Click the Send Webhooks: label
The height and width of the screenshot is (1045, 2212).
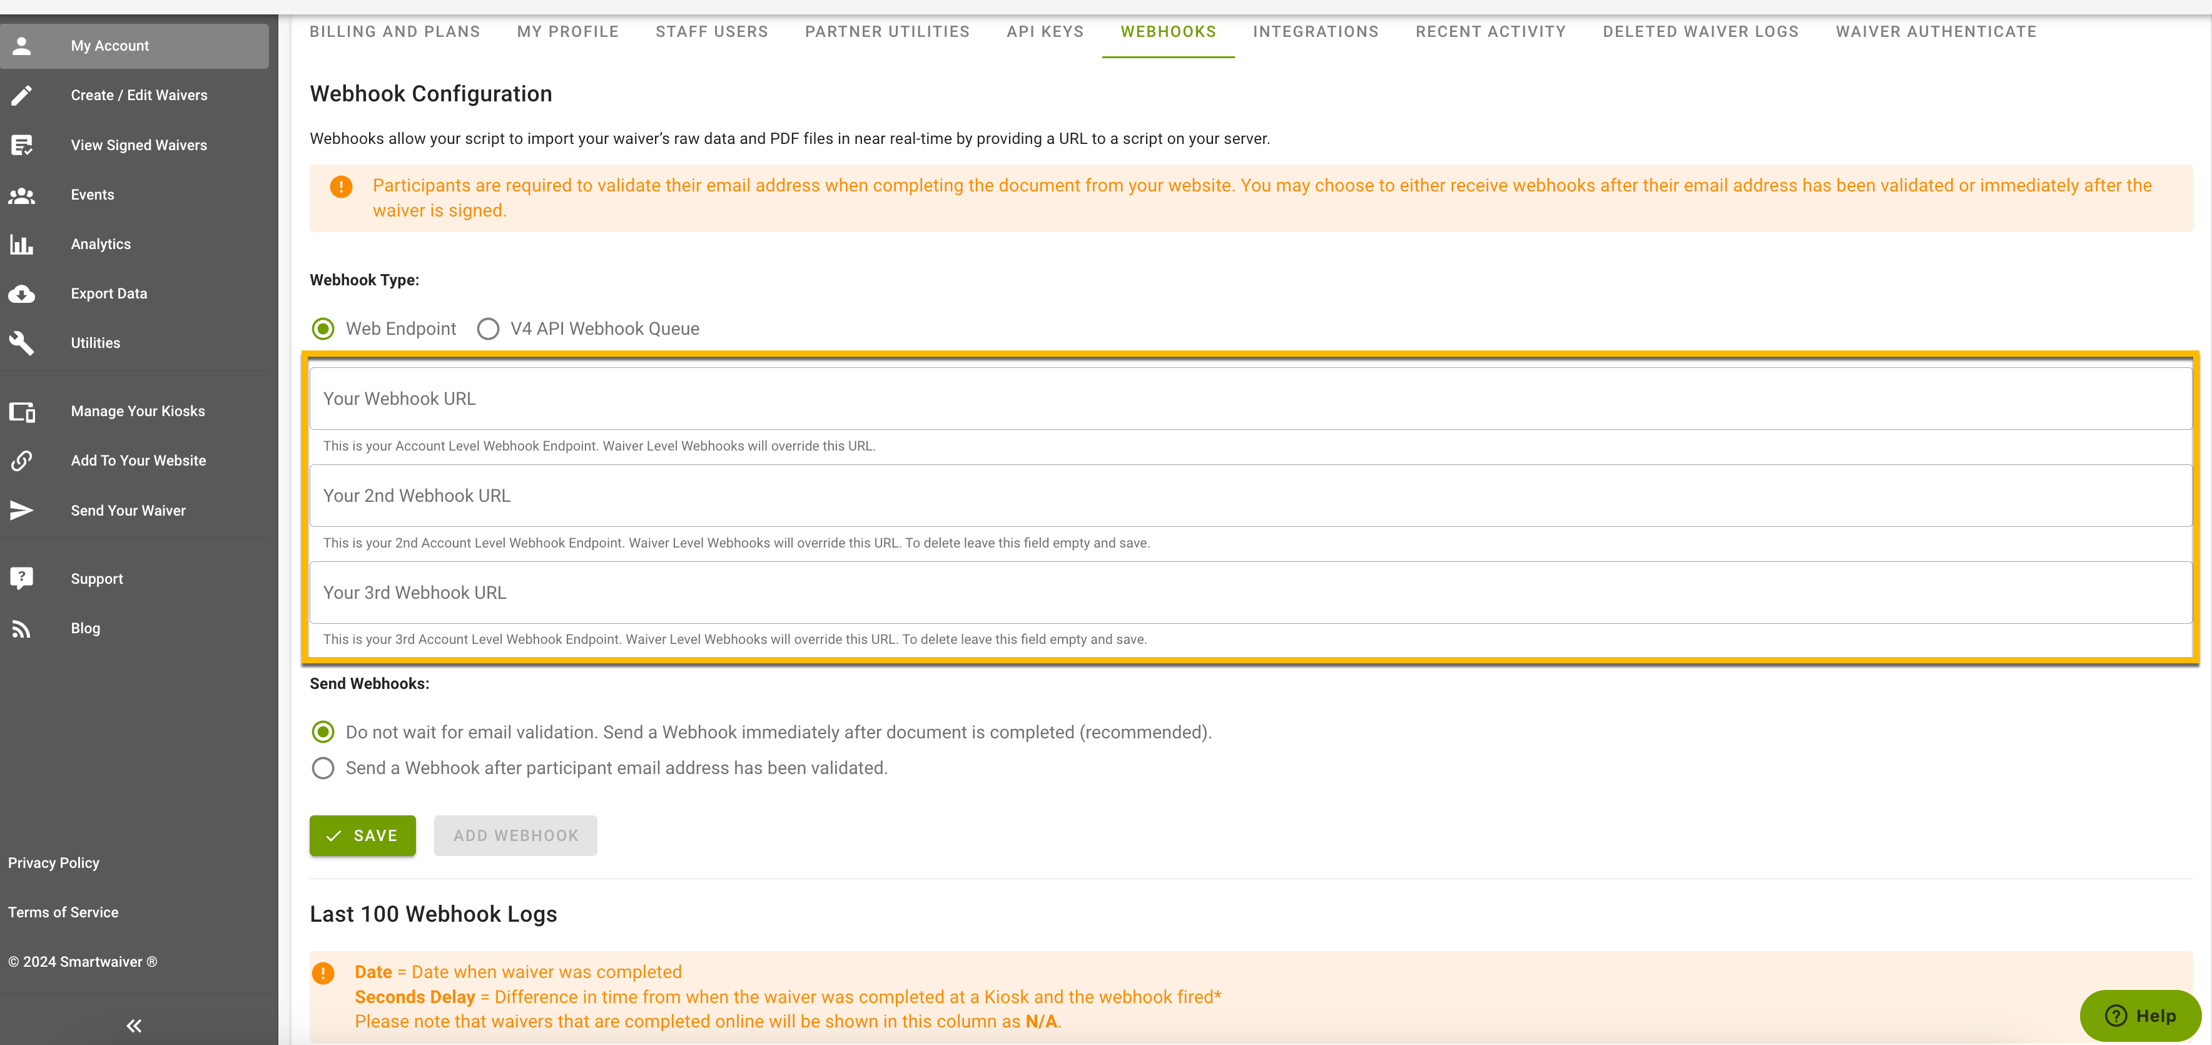[x=369, y=685]
